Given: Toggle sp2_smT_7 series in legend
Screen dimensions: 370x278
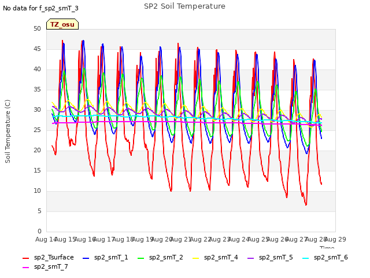Looking at the screenshot, I should tap(45, 266).
